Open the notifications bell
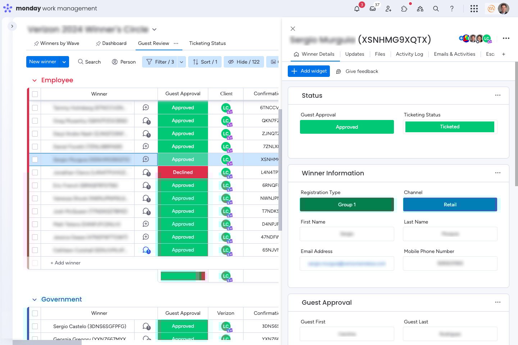The width and height of the screenshot is (518, 345). 357,9
